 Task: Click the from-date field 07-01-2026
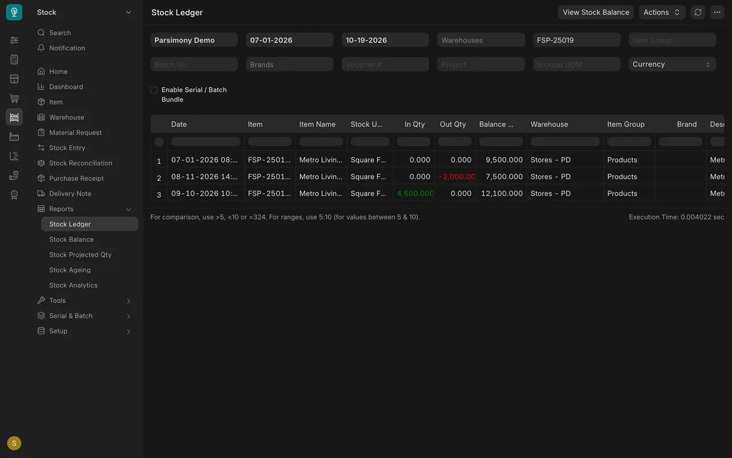[289, 40]
